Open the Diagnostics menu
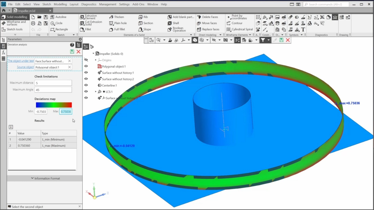 click(89, 4)
